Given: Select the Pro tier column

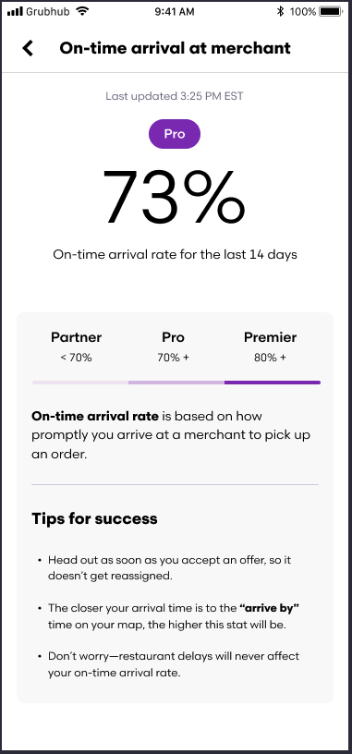Looking at the screenshot, I should pos(173,347).
